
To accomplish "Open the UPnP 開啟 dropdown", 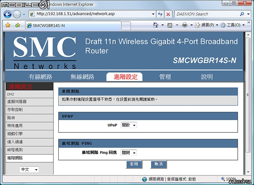I will tap(129, 125).
